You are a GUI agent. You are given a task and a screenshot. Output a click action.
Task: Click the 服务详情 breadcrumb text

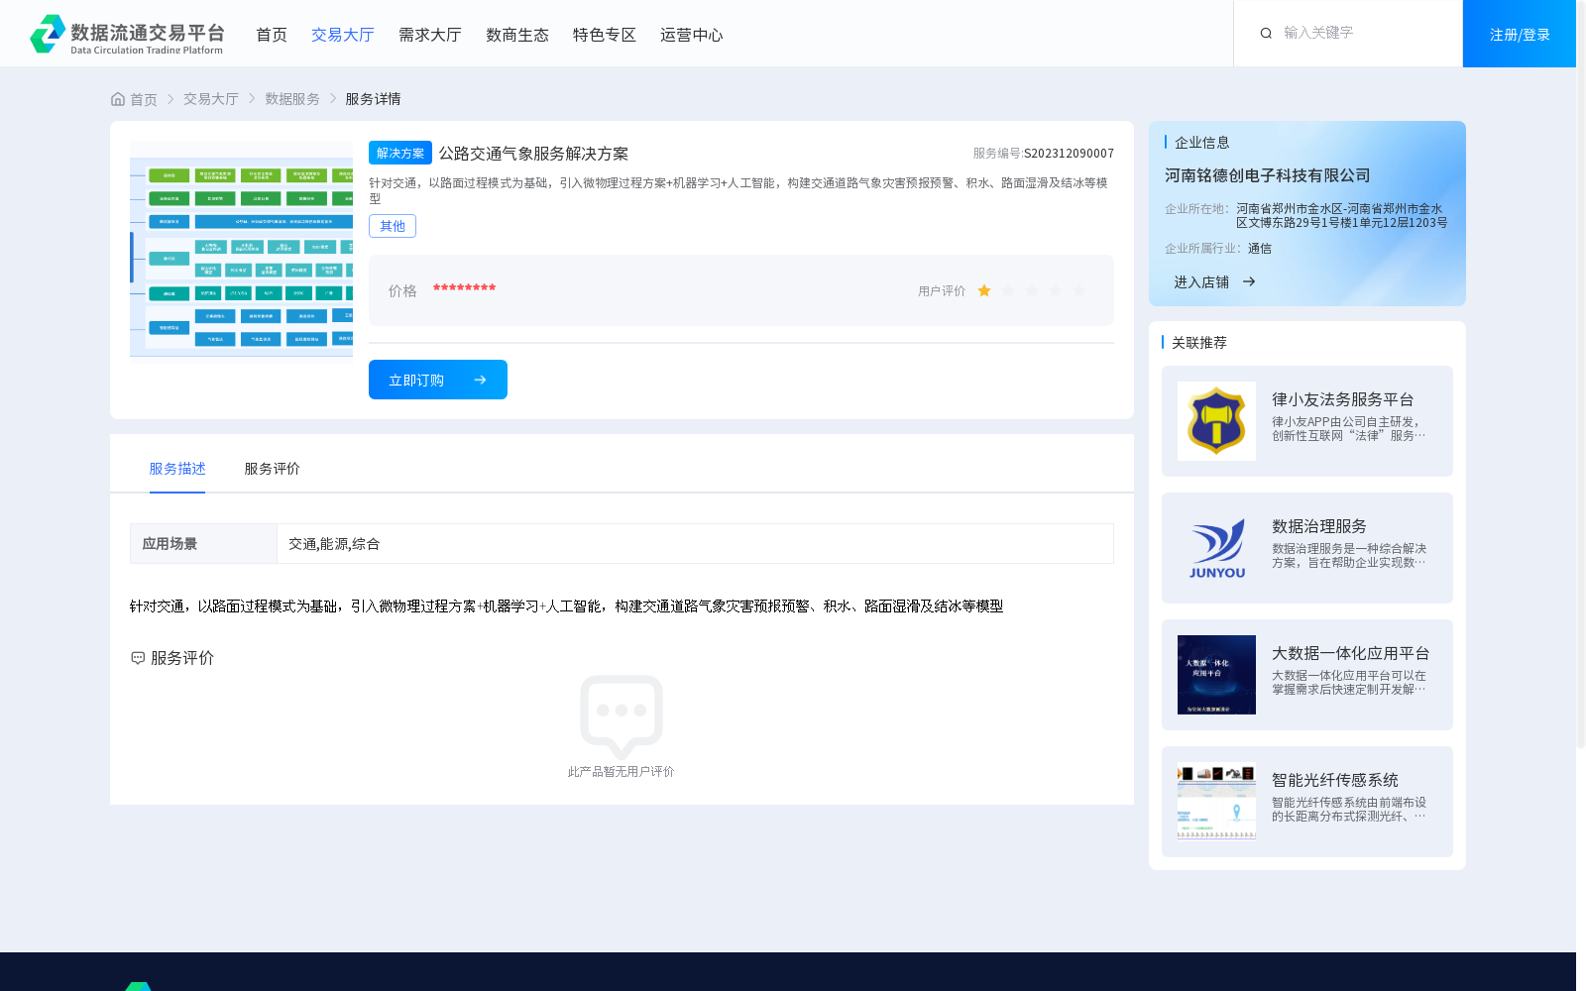[x=373, y=99]
